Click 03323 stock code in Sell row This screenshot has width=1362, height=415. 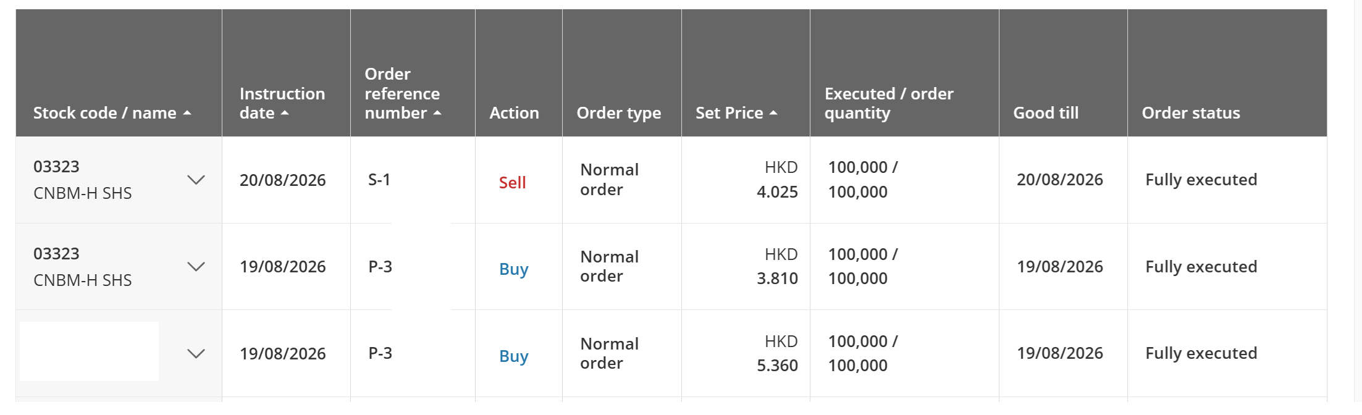point(56,167)
